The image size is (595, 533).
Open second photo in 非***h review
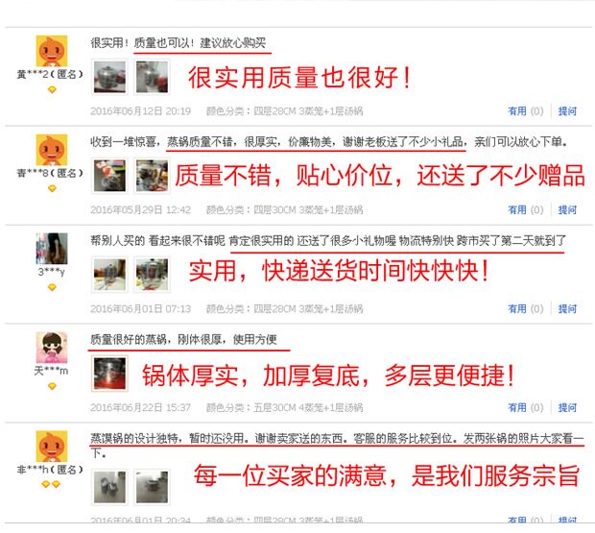pyautogui.click(x=152, y=488)
